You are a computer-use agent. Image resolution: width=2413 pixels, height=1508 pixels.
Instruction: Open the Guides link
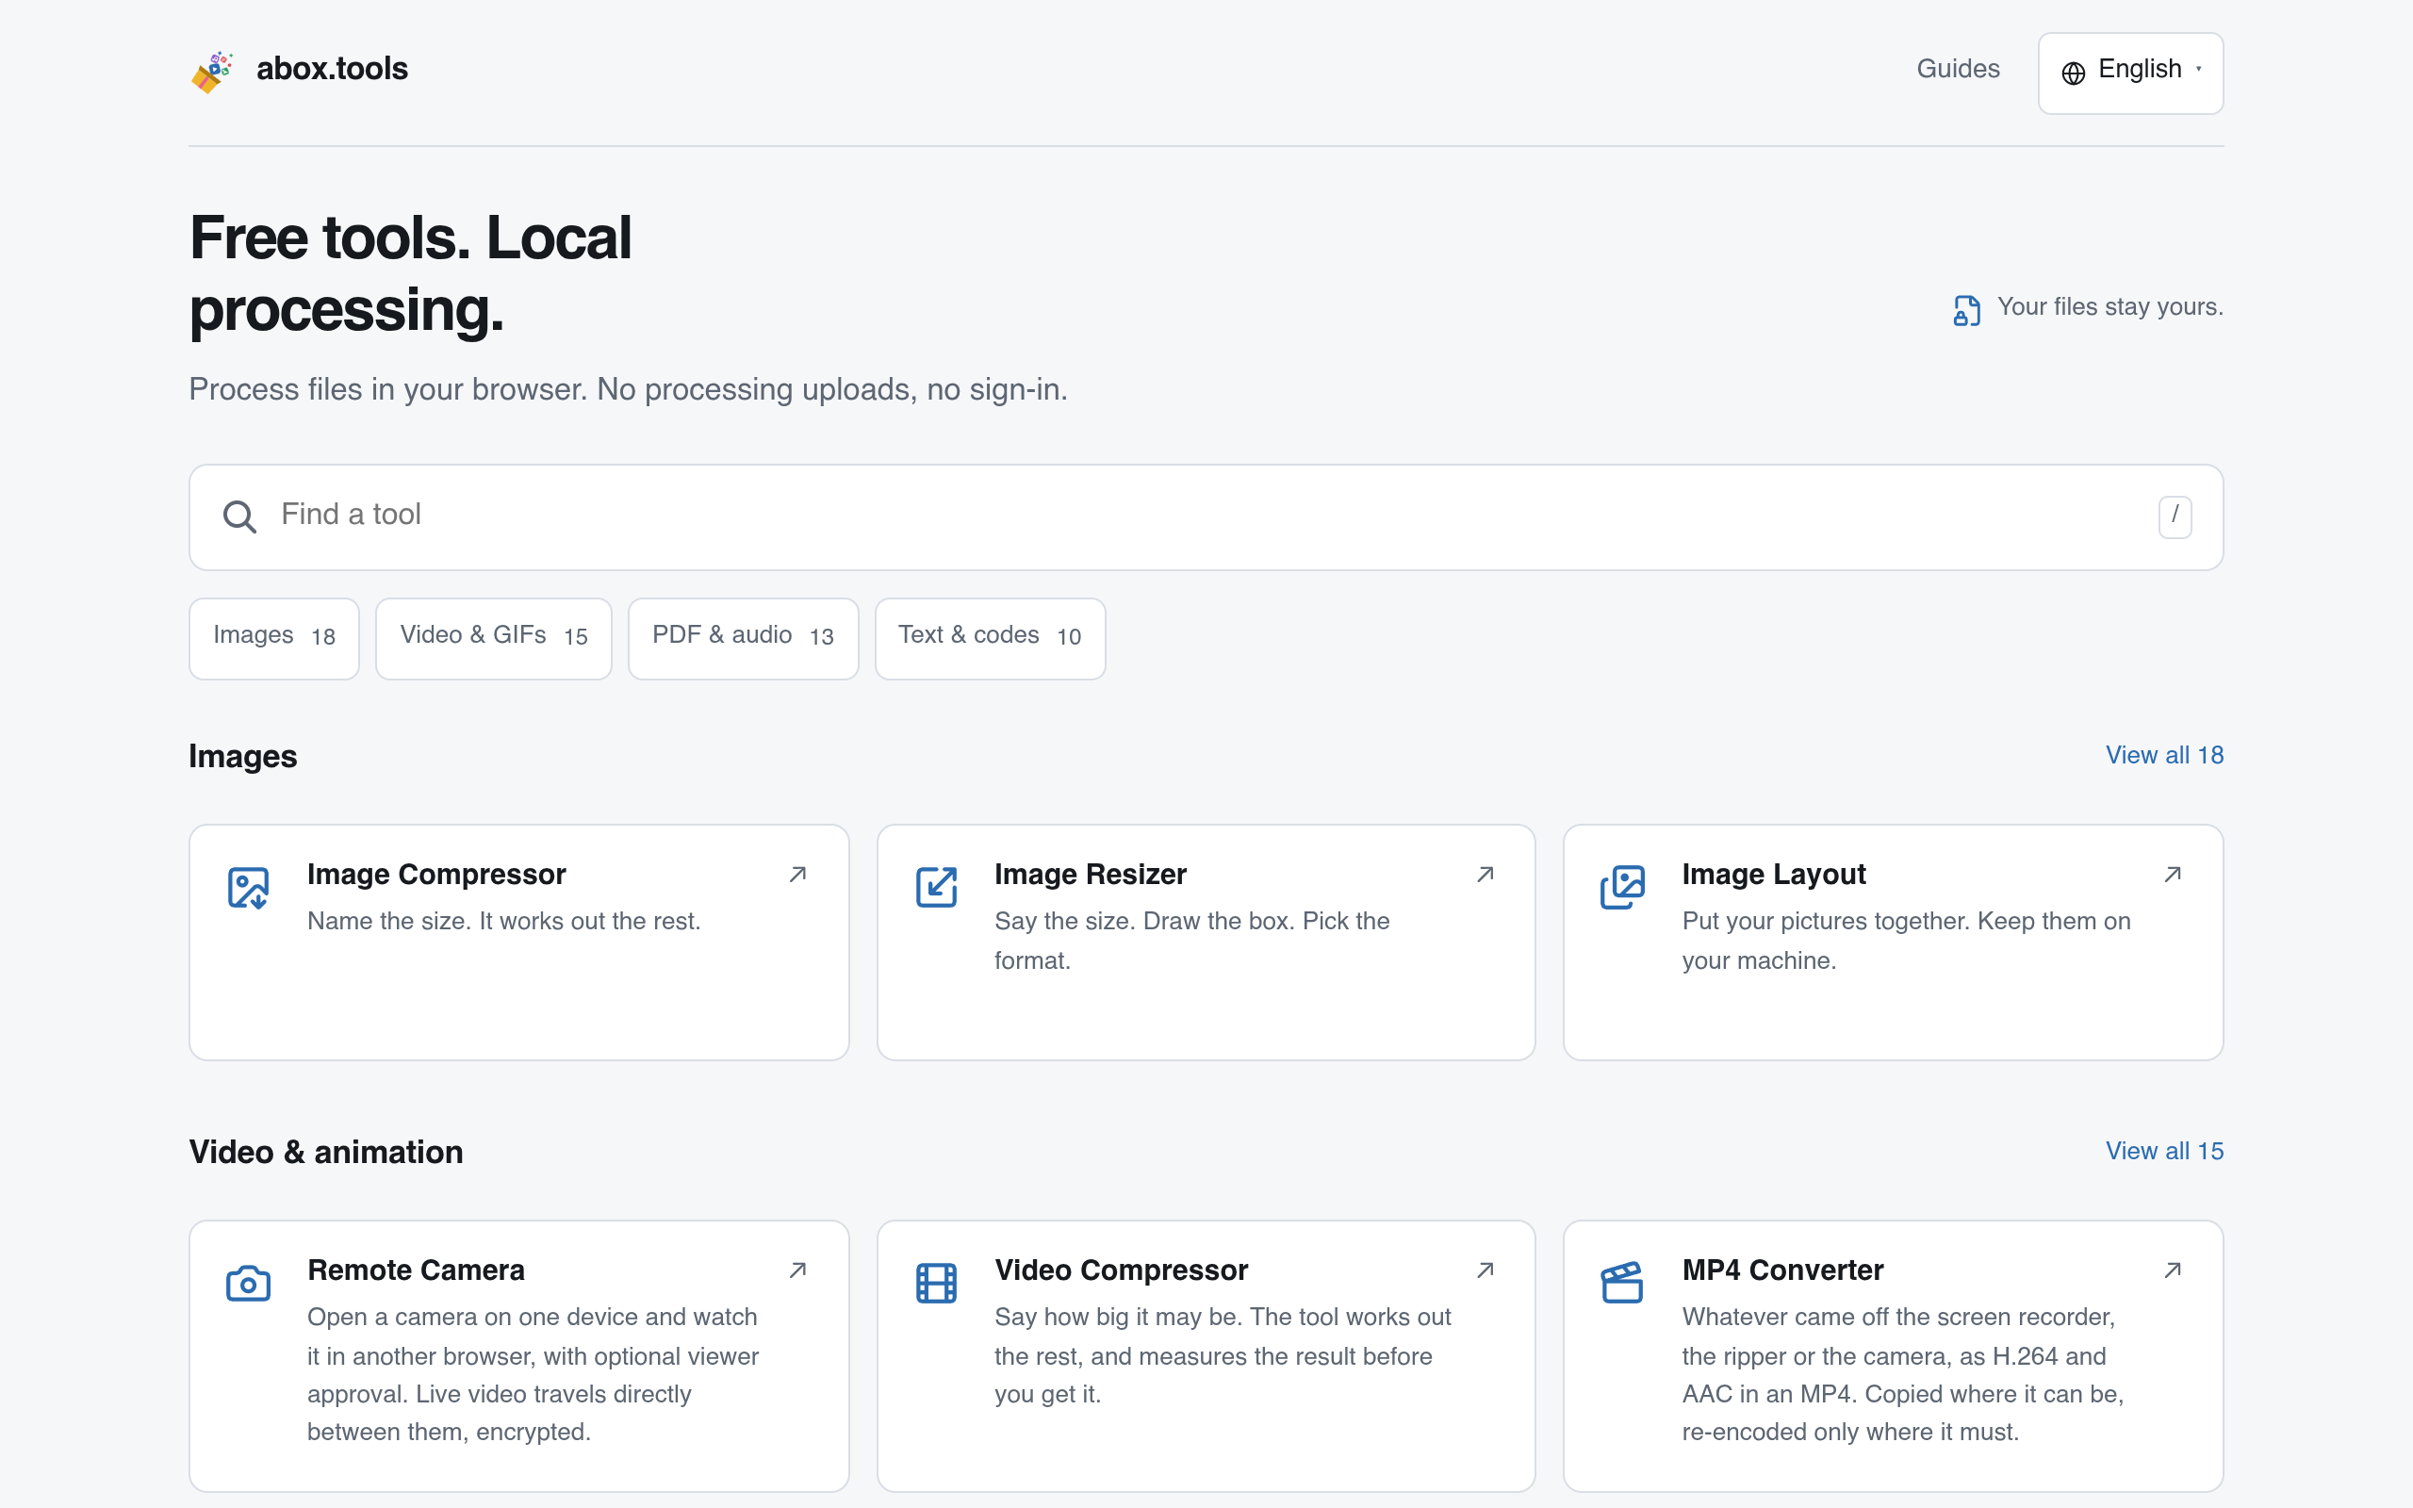[1959, 69]
